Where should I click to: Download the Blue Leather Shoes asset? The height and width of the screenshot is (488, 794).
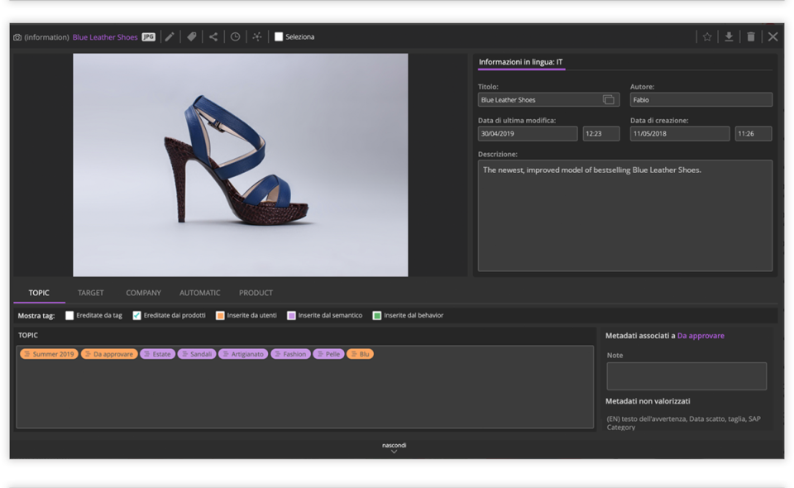pyautogui.click(x=729, y=37)
